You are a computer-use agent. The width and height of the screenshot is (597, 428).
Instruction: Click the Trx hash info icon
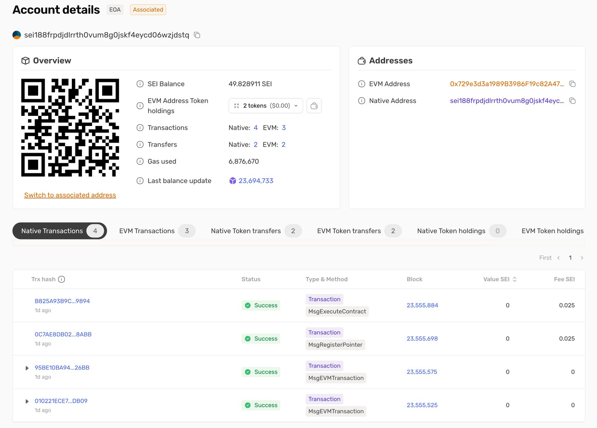coord(61,279)
